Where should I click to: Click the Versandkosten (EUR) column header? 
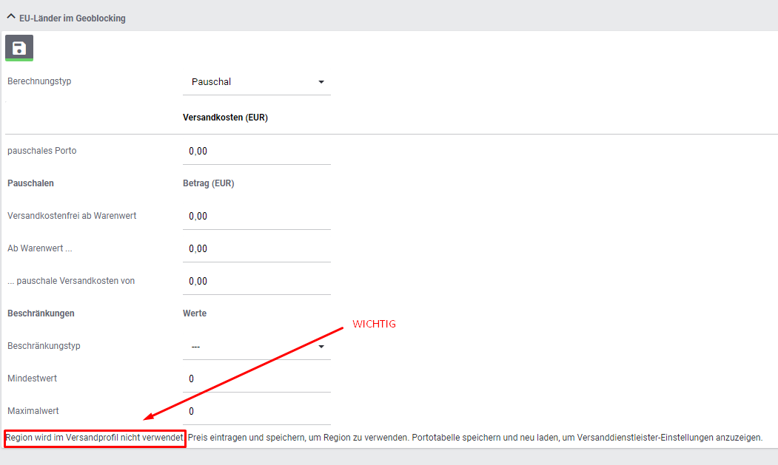[x=225, y=118]
